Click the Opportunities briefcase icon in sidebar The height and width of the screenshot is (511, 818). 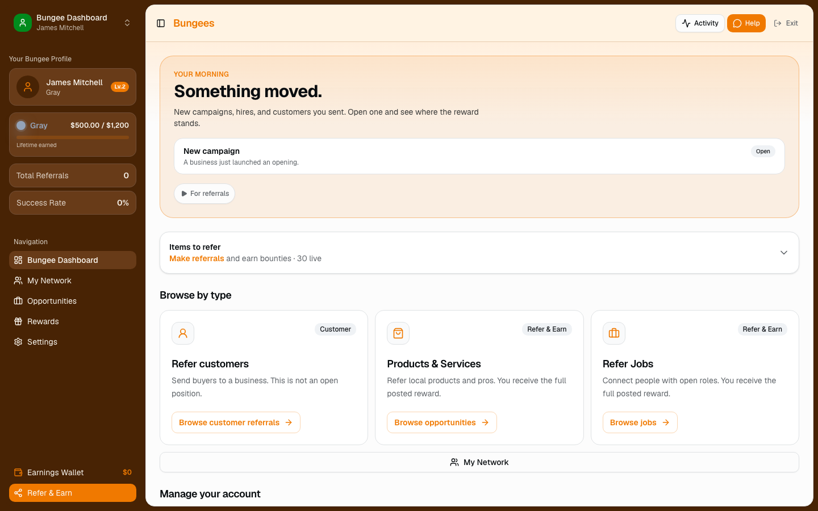18,301
